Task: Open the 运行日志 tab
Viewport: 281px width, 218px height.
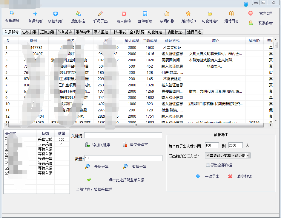Action: pyautogui.click(x=194, y=32)
